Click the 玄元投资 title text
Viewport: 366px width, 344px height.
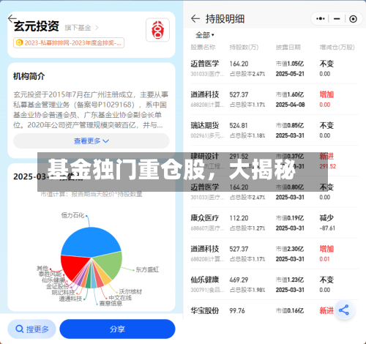(36, 26)
